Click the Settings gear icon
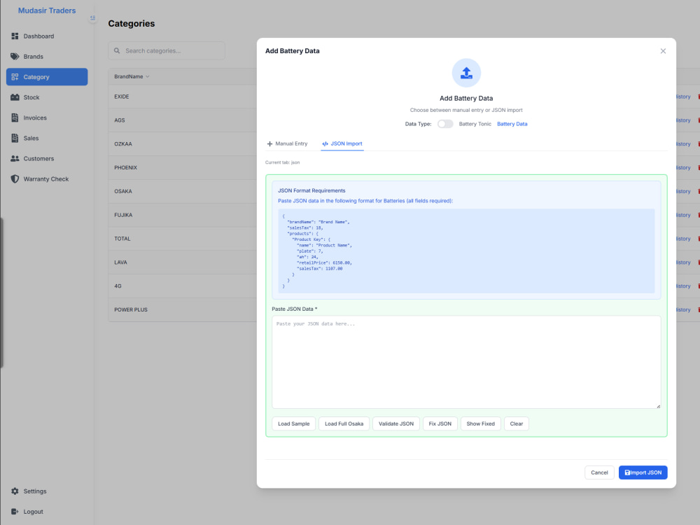Screen dimensions: 700x525 tap(15, 491)
